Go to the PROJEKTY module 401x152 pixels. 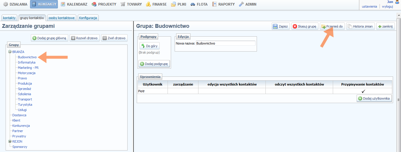(104, 4)
